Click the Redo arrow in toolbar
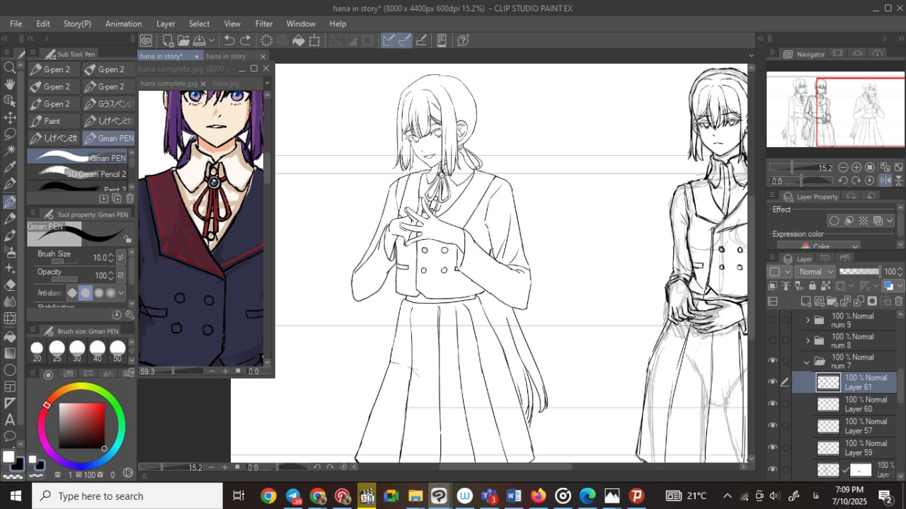The height and width of the screenshot is (509, 906). click(x=246, y=40)
